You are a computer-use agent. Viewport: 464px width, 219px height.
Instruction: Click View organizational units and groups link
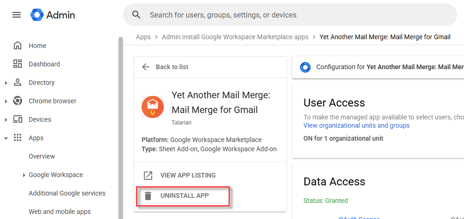pyautogui.click(x=357, y=125)
